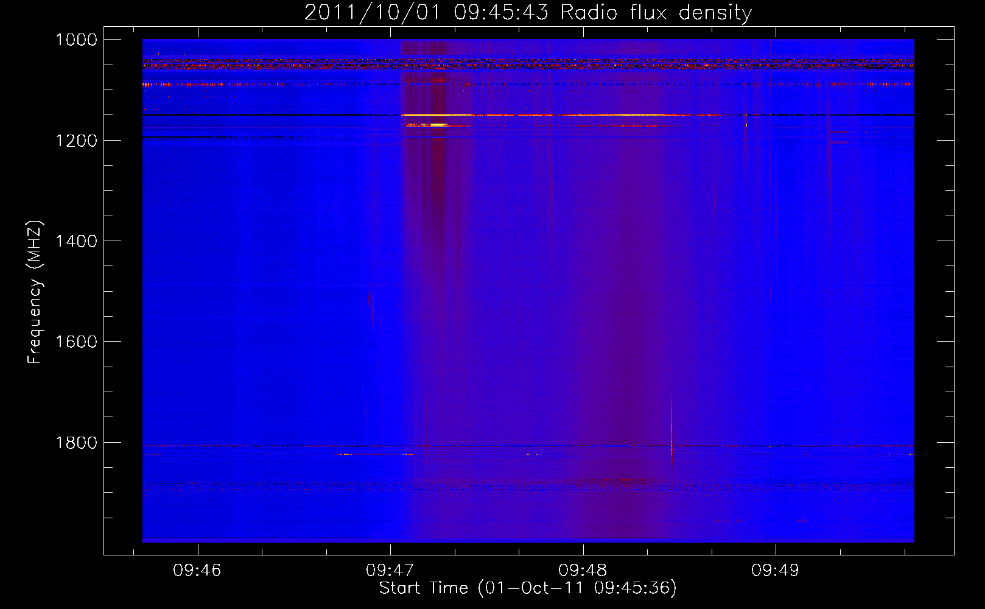Click the 09:49 time tick label
This screenshot has height=609, width=985.
pyautogui.click(x=775, y=571)
